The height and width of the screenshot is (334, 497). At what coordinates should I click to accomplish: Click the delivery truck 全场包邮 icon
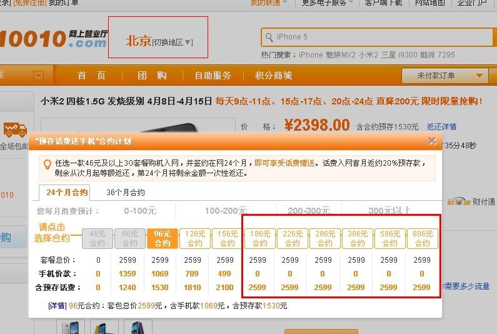click(15, 129)
